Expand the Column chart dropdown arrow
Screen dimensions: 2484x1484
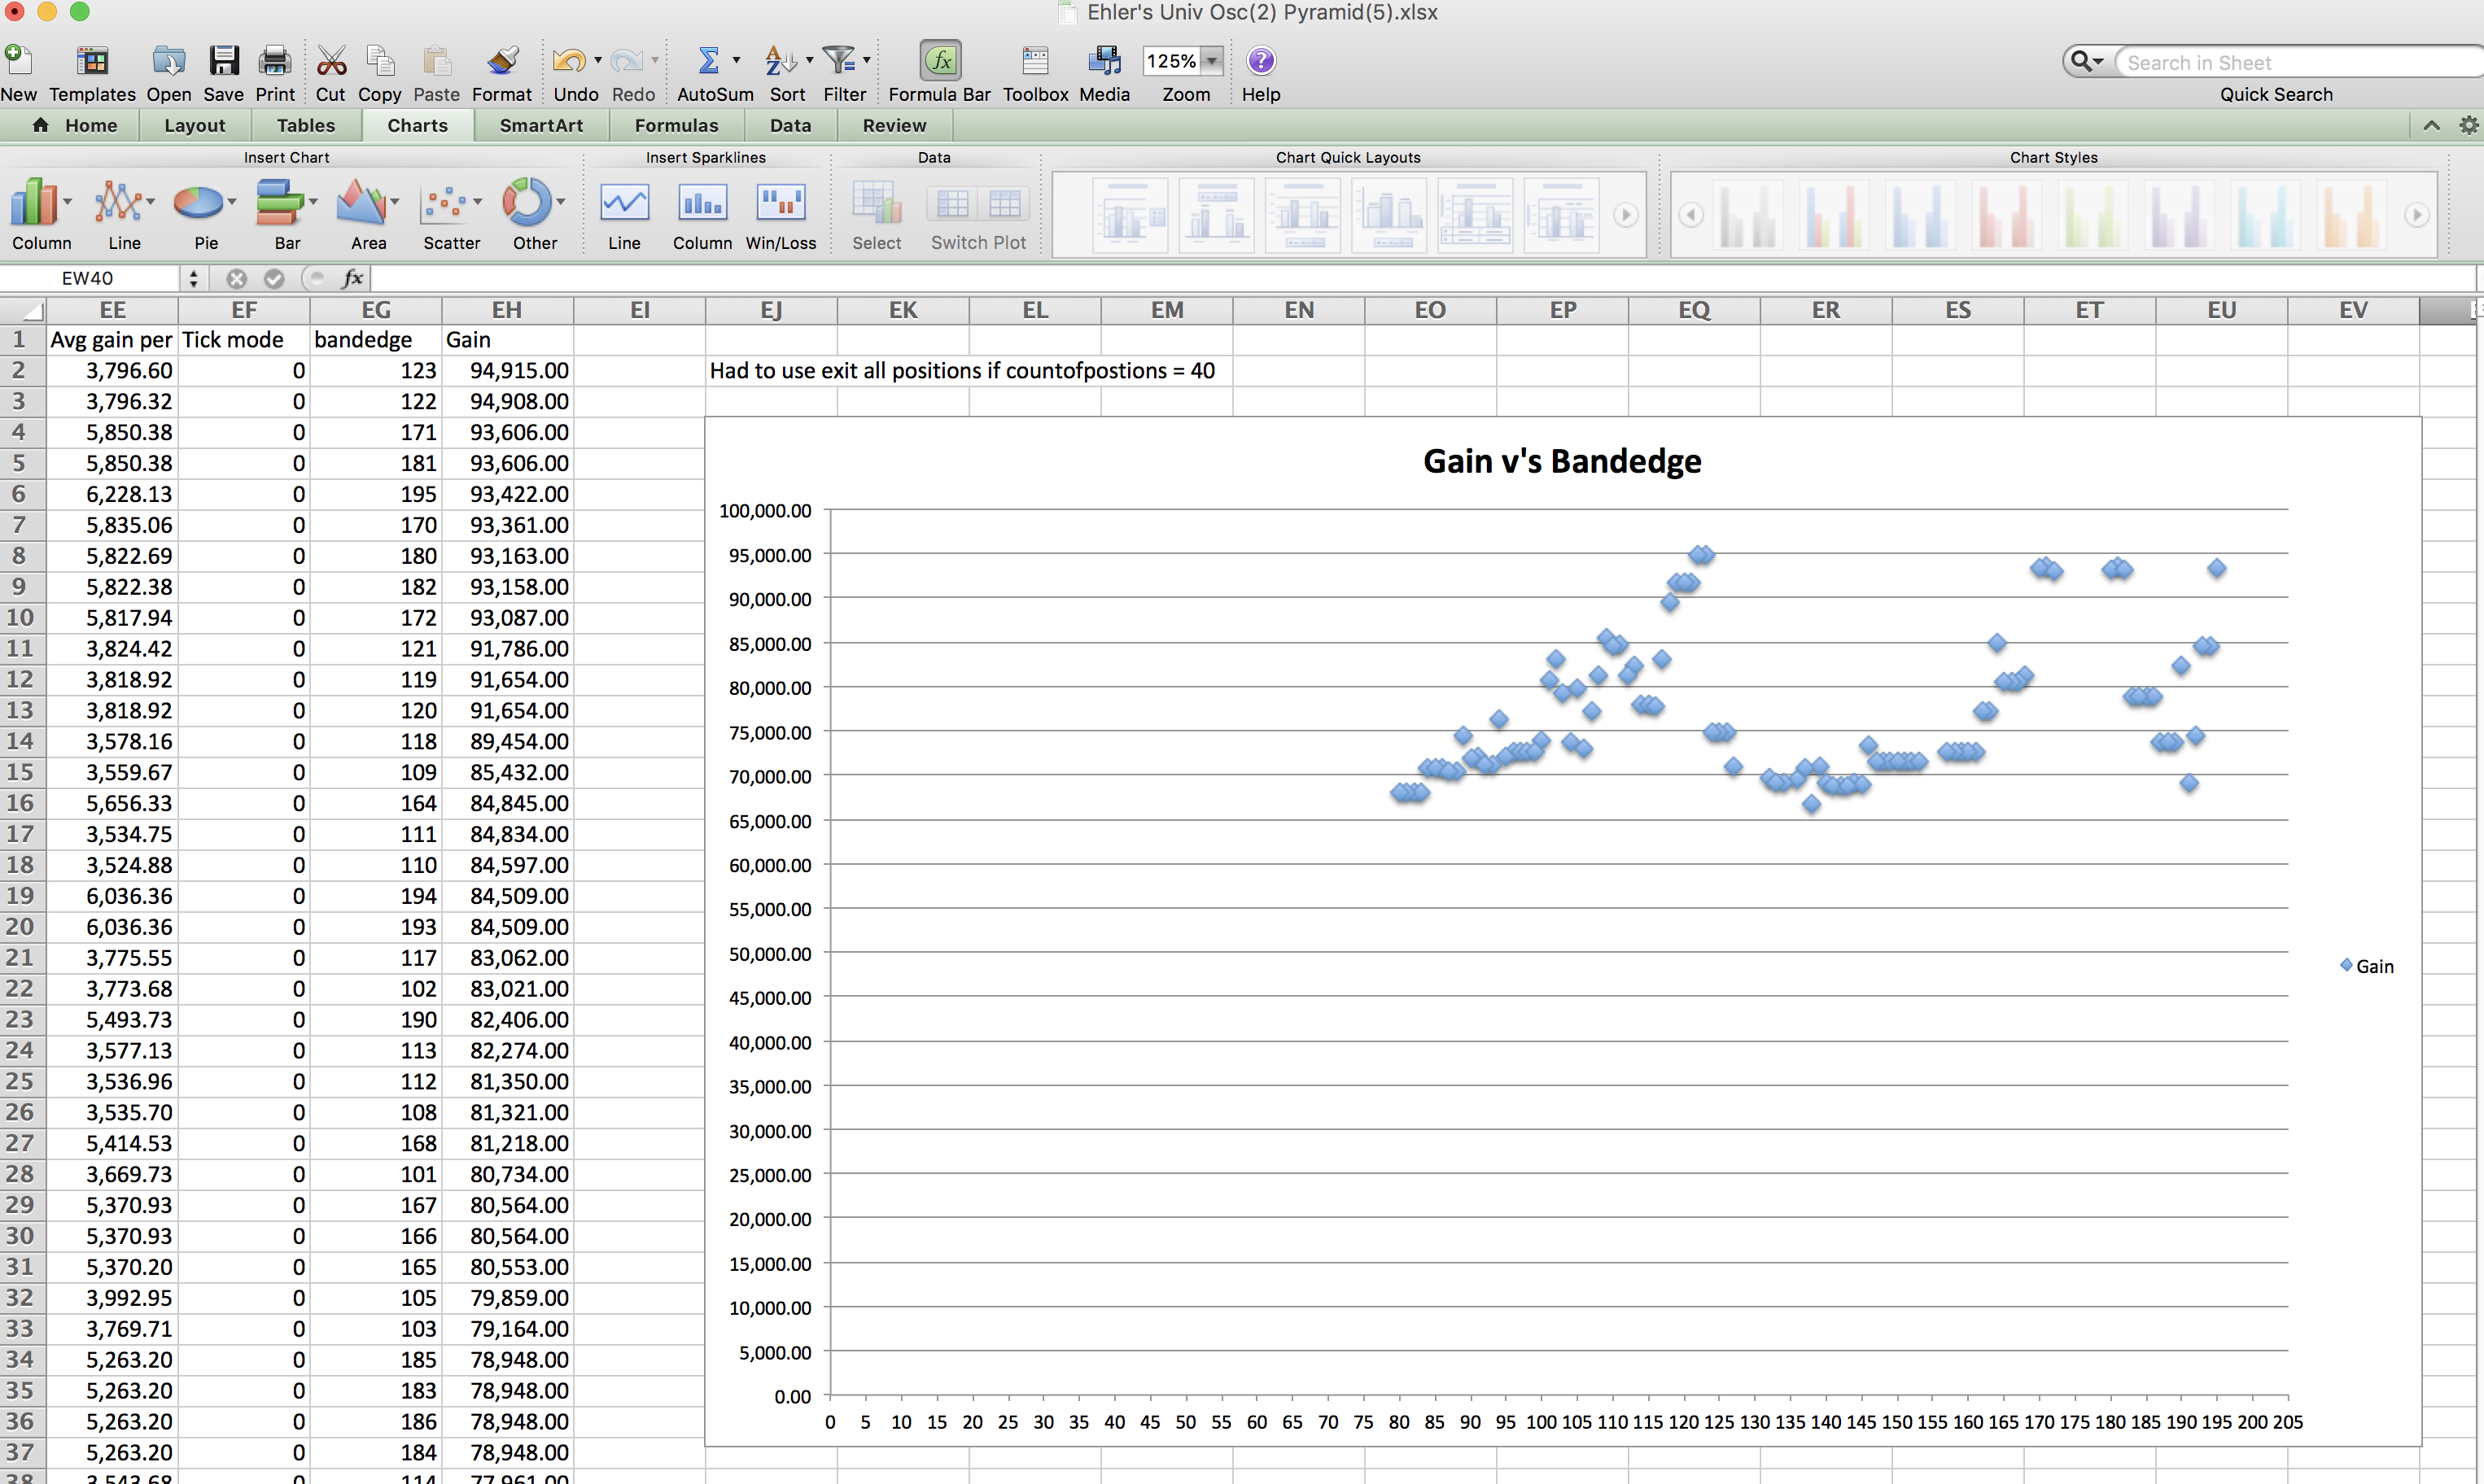pos(68,203)
